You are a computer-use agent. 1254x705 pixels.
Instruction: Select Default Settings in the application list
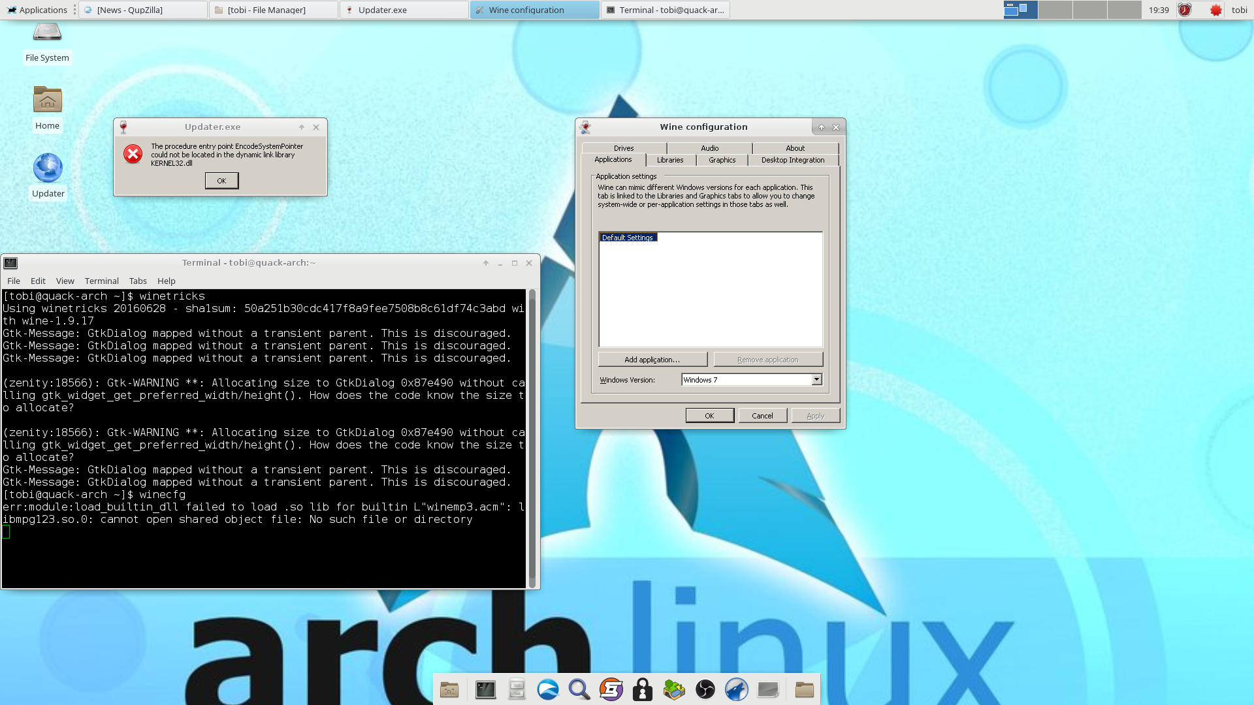pos(628,238)
